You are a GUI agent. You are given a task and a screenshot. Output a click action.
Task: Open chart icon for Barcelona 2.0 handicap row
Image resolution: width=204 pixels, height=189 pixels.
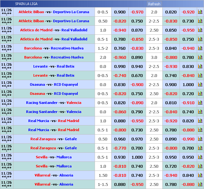tap(200, 58)
